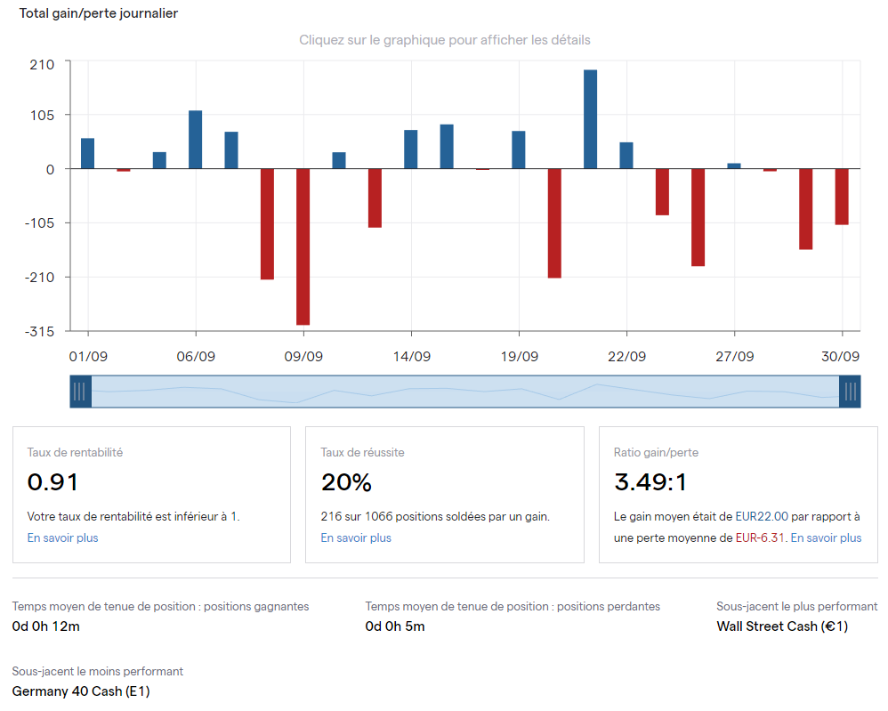Select the blue bar at 01/09
This screenshot has height=711, width=888.
(87, 153)
